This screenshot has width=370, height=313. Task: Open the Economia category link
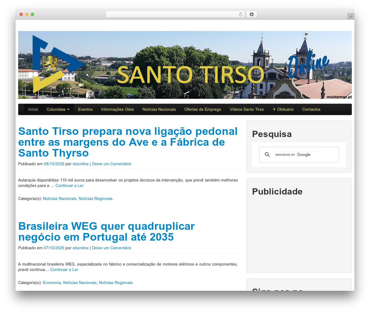[52, 283]
